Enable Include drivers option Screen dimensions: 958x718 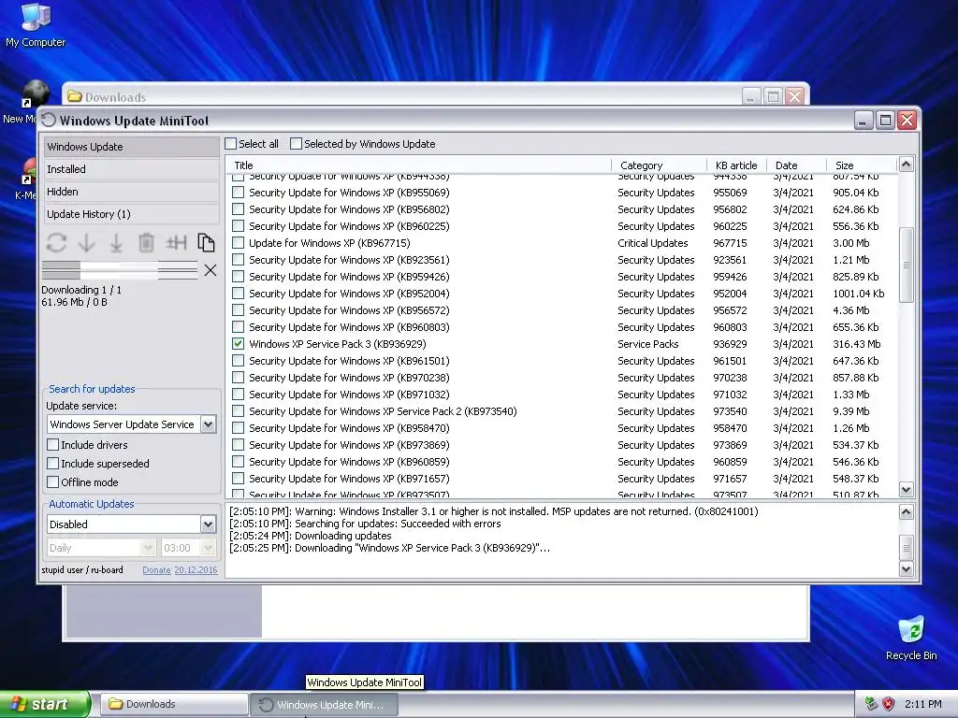click(x=53, y=444)
